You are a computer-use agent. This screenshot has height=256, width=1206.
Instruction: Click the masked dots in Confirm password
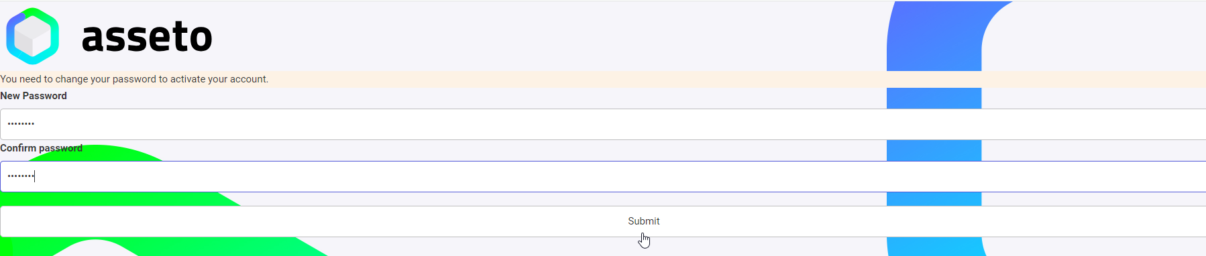tap(21, 176)
